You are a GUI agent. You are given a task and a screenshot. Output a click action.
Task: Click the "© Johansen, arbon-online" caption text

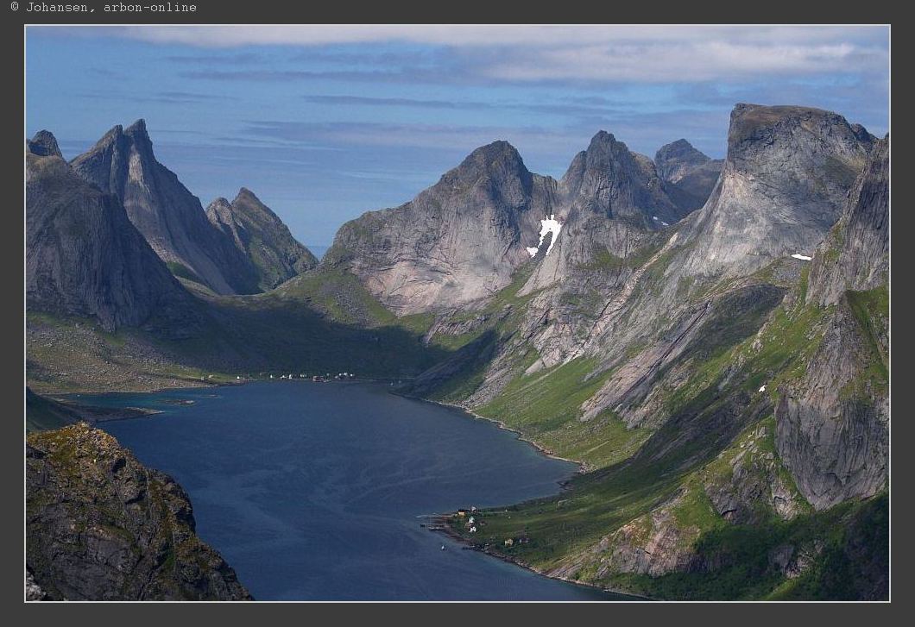click(104, 8)
